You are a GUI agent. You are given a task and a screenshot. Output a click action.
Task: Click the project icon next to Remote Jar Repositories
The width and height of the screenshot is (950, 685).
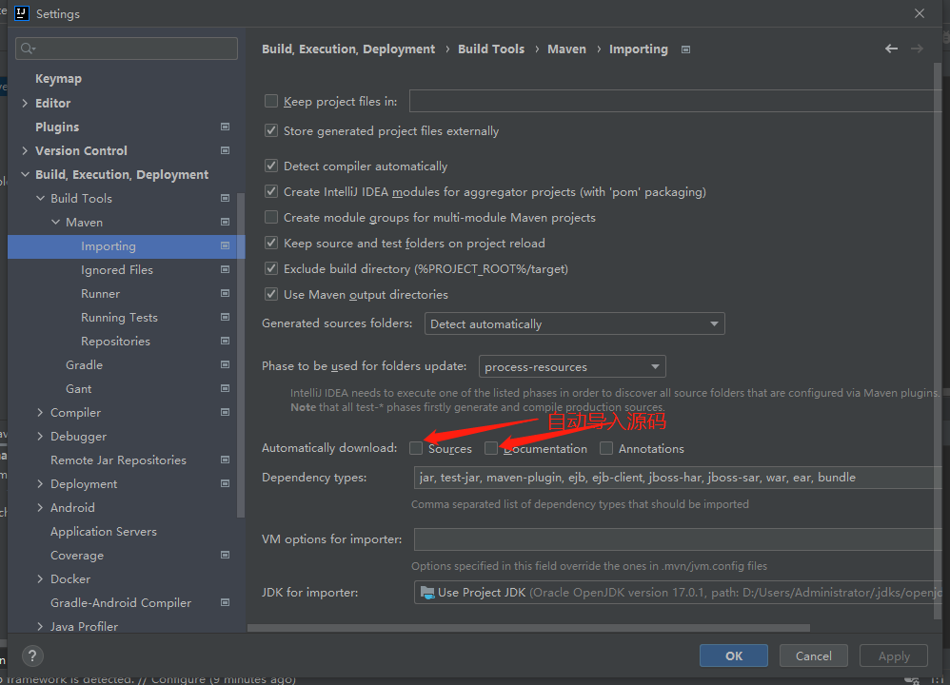[x=226, y=460]
